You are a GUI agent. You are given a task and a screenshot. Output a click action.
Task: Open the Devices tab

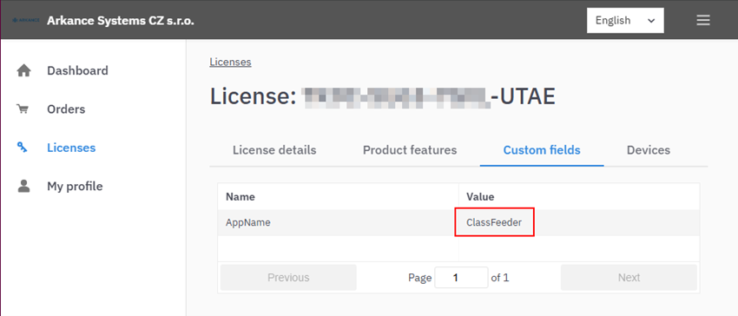click(x=649, y=150)
